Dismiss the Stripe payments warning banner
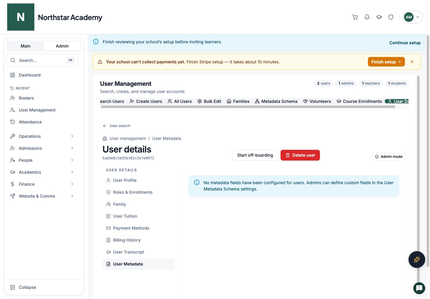Viewport: 430px width, 299px height. click(x=412, y=62)
